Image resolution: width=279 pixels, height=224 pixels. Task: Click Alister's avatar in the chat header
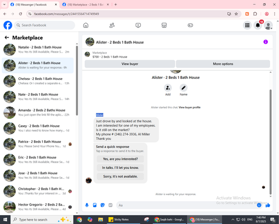(x=90, y=42)
